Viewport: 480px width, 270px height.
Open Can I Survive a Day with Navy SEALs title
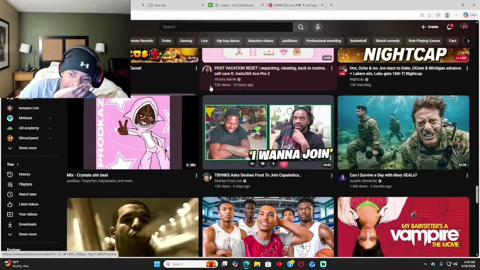point(383,175)
